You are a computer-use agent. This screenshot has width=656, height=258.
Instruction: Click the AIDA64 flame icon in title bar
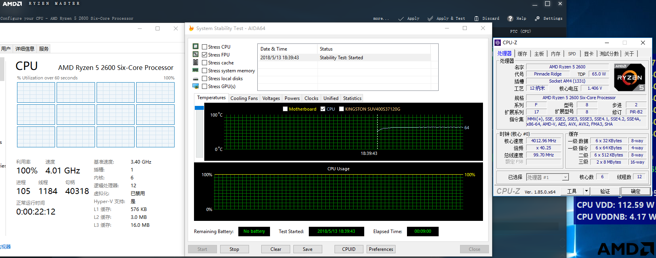192,28
